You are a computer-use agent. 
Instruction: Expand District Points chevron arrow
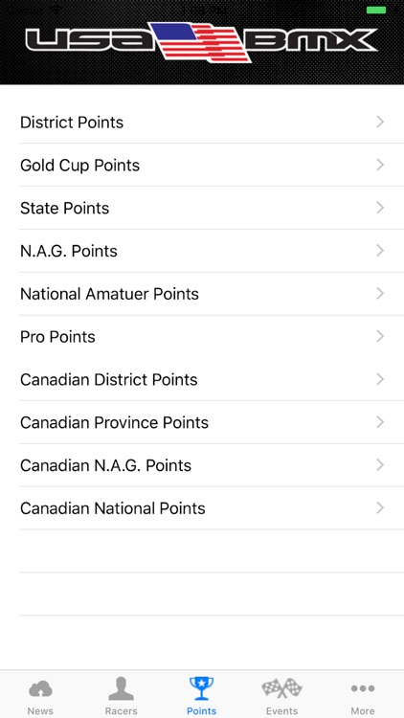(380, 122)
